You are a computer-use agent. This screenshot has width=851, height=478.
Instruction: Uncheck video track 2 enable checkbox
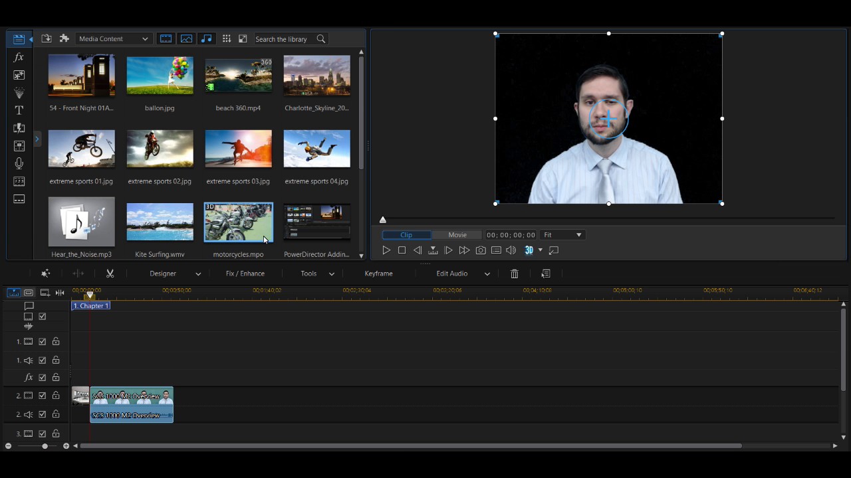tap(43, 396)
